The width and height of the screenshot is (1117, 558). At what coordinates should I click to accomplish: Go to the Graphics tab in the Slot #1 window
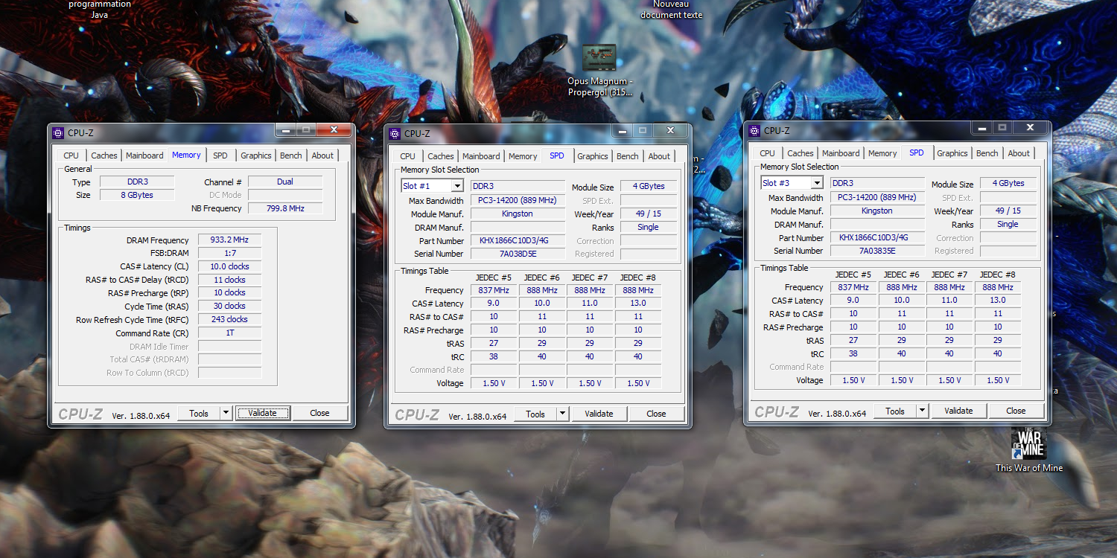(x=593, y=156)
